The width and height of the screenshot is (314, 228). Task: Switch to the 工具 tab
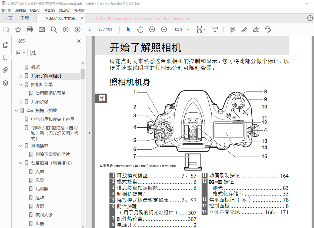coord(25,18)
